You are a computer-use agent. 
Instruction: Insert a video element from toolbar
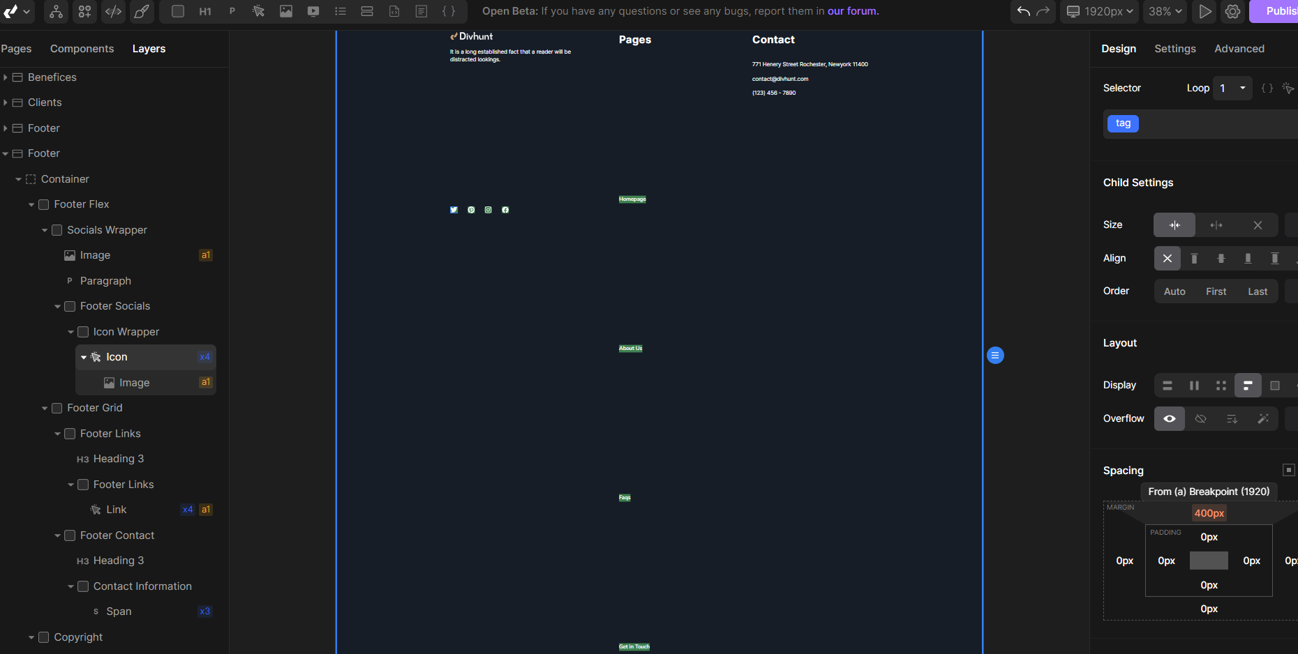click(313, 11)
